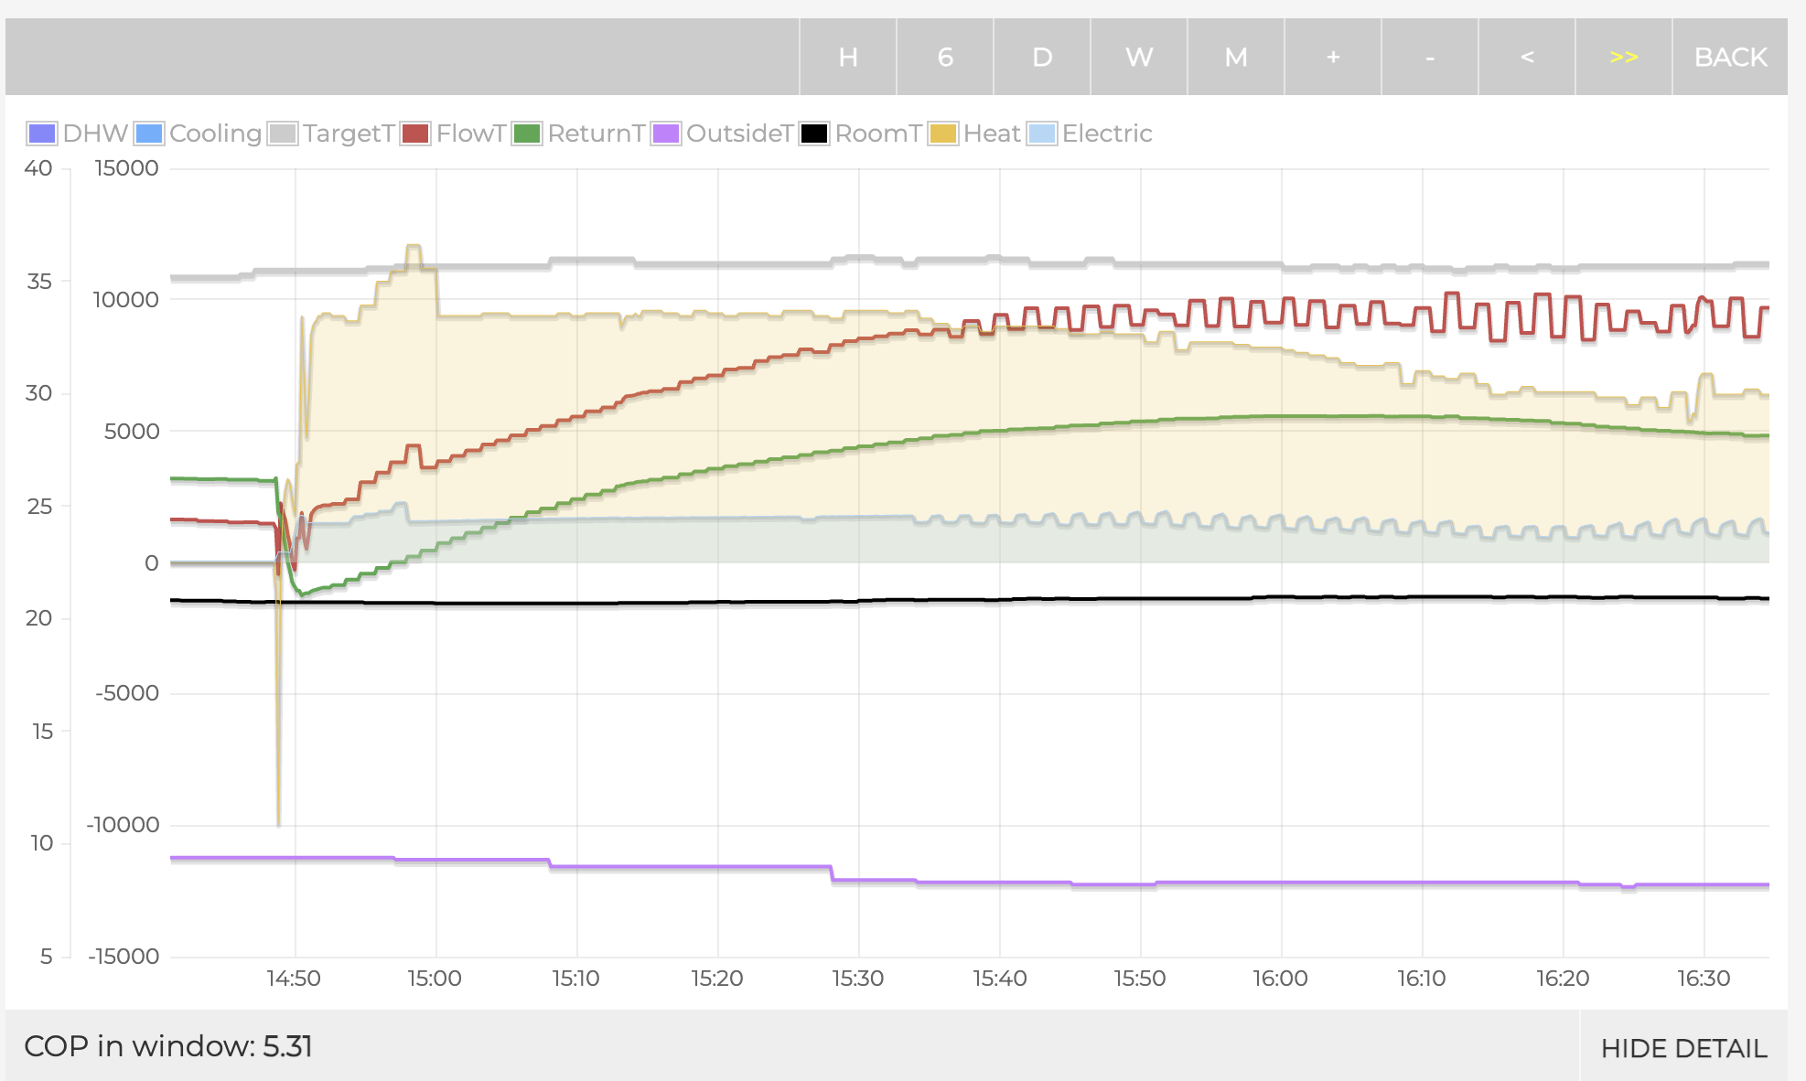The width and height of the screenshot is (1806, 1081).
Task: Select the H hour view button
Action: click(848, 57)
